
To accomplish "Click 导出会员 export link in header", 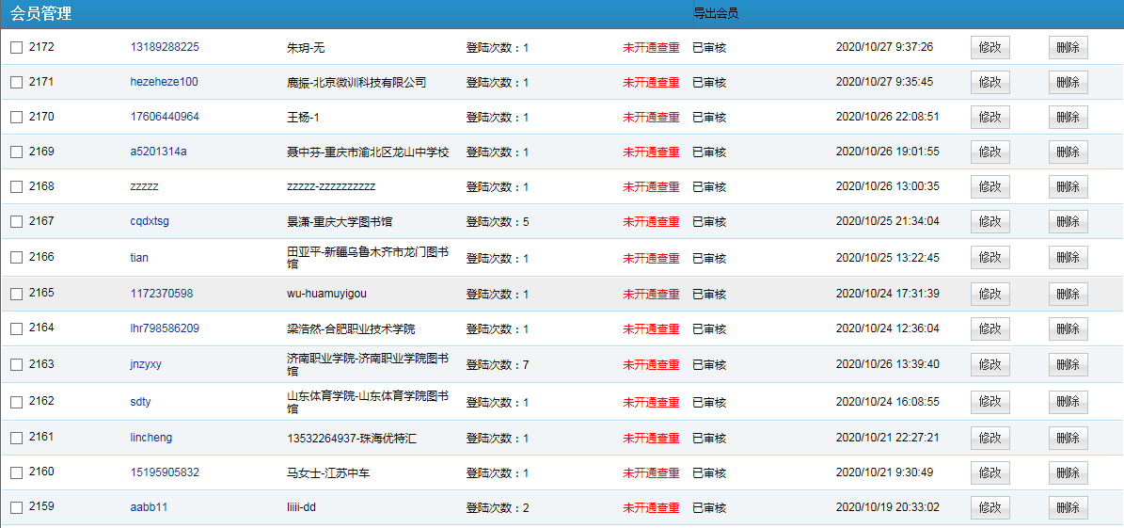I will (x=716, y=13).
